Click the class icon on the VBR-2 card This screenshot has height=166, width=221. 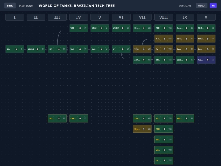click(x=123, y=28)
